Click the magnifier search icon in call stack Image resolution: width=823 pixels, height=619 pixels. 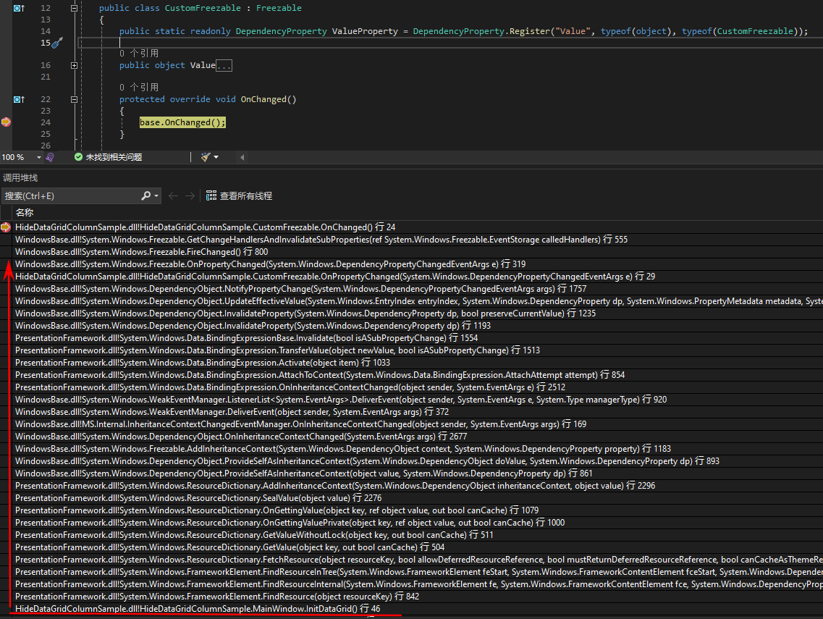(x=146, y=195)
